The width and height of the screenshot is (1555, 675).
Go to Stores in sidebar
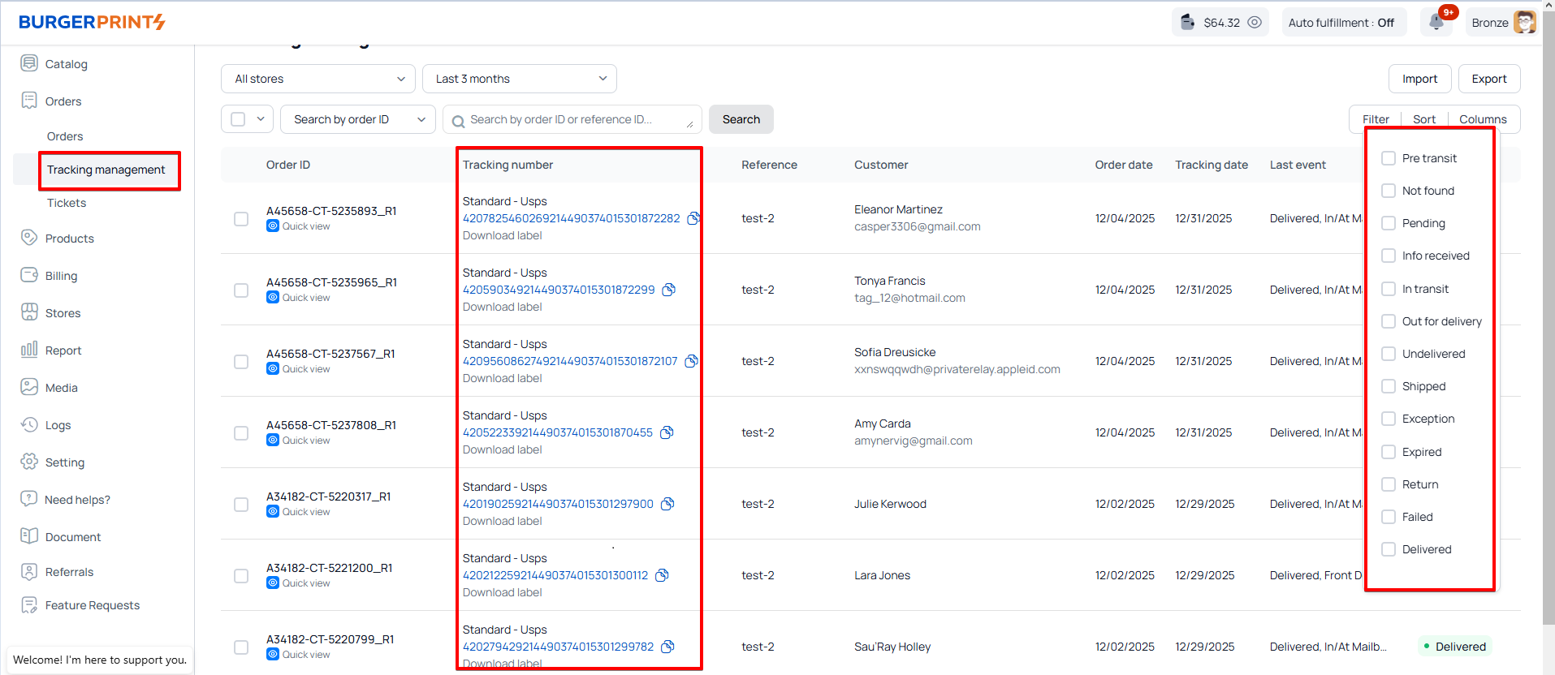tap(63, 313)
